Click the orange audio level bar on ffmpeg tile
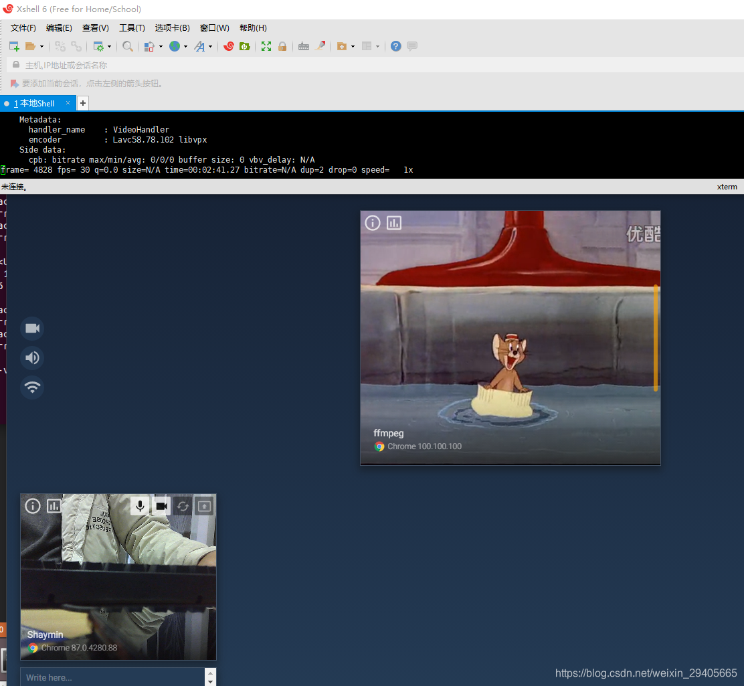The width and height of the screenshot is (744, 686). pyautogui.click(x=655, y=337)
